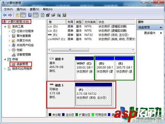Click the 可用空间 light green legend swatch

tap(93, 114)
